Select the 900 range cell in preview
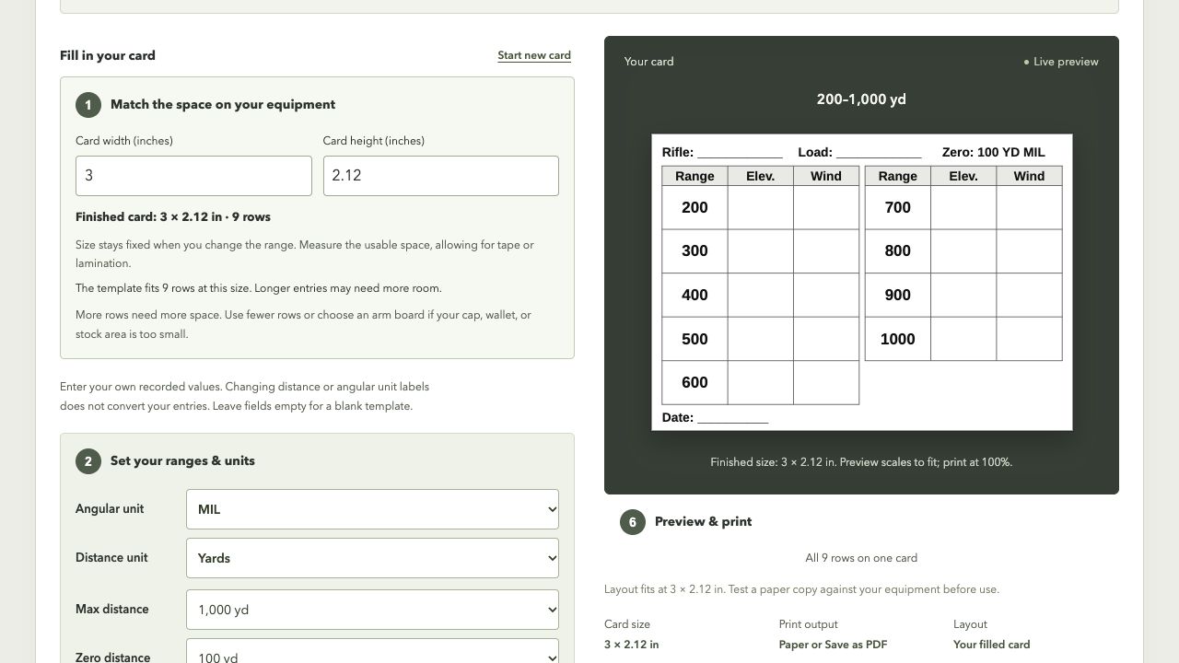The height and width of the screenshot is (663, 1179). 897,295
